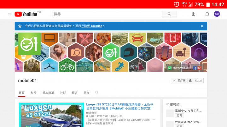Click subscriber count 40,729

coord(198,81)
